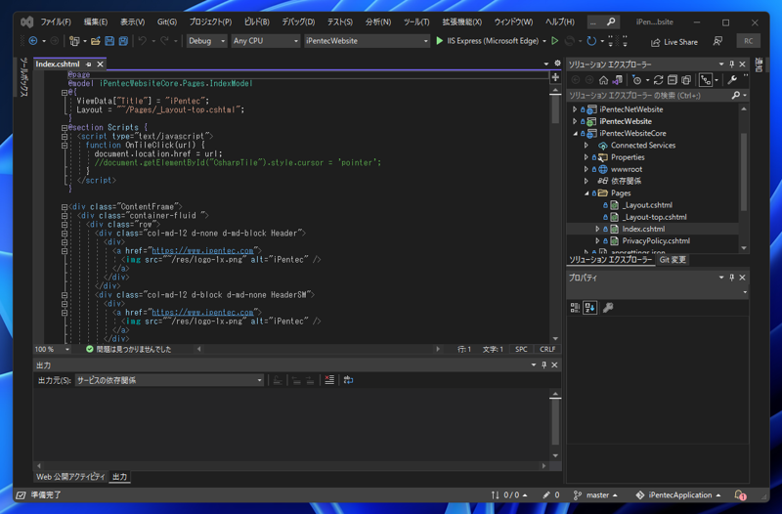
Task: Open the first https://www.ipentec.com link in code
Action: (202, 251)
